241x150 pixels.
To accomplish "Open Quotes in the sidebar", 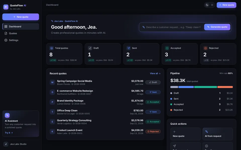I will pyautogui.click(x=21, y=33).
